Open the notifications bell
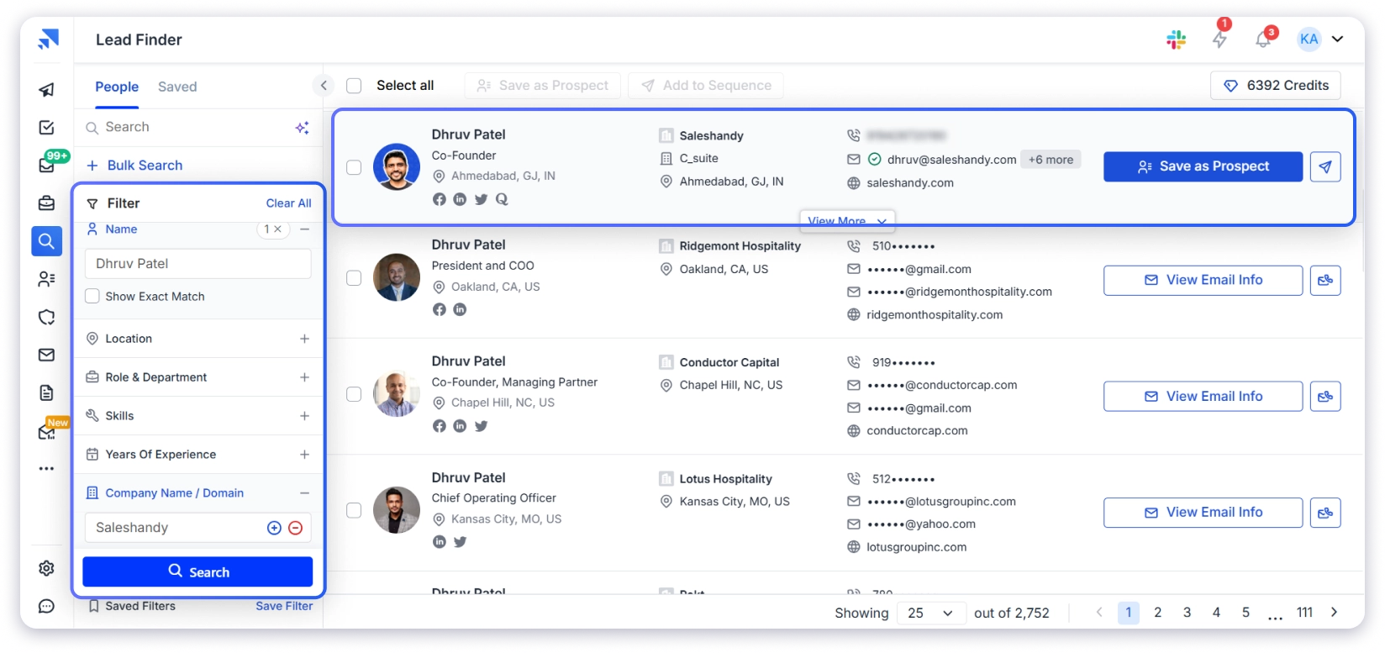Image resolution: width=1385 pixels, height=653 pixels. click(x=1263, y=38)
